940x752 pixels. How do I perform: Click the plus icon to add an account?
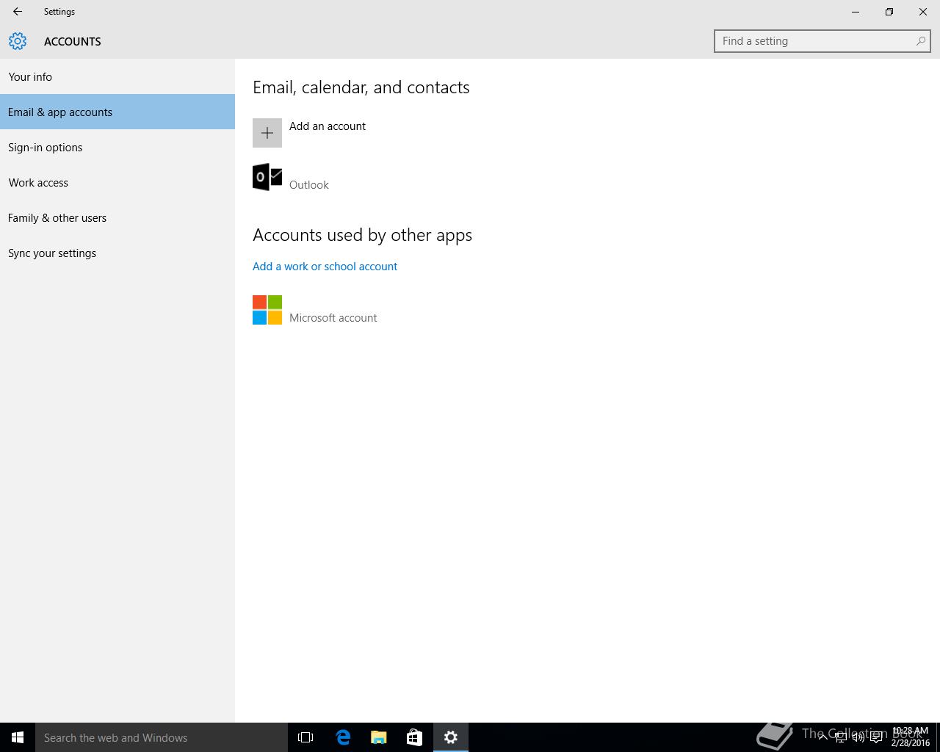coord(267,133)
